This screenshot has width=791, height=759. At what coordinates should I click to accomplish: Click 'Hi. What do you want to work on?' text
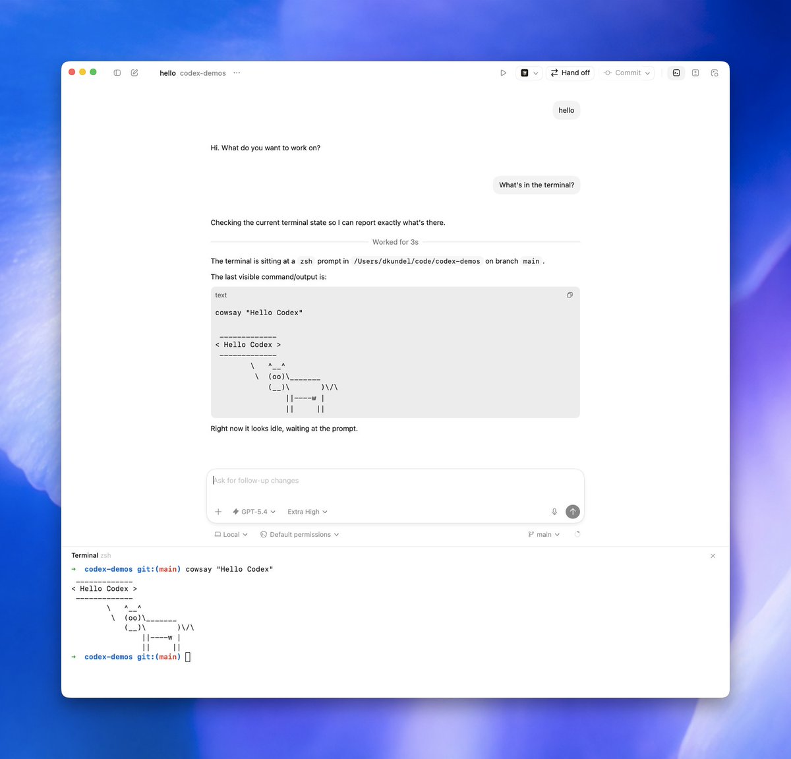coord(266,148)
